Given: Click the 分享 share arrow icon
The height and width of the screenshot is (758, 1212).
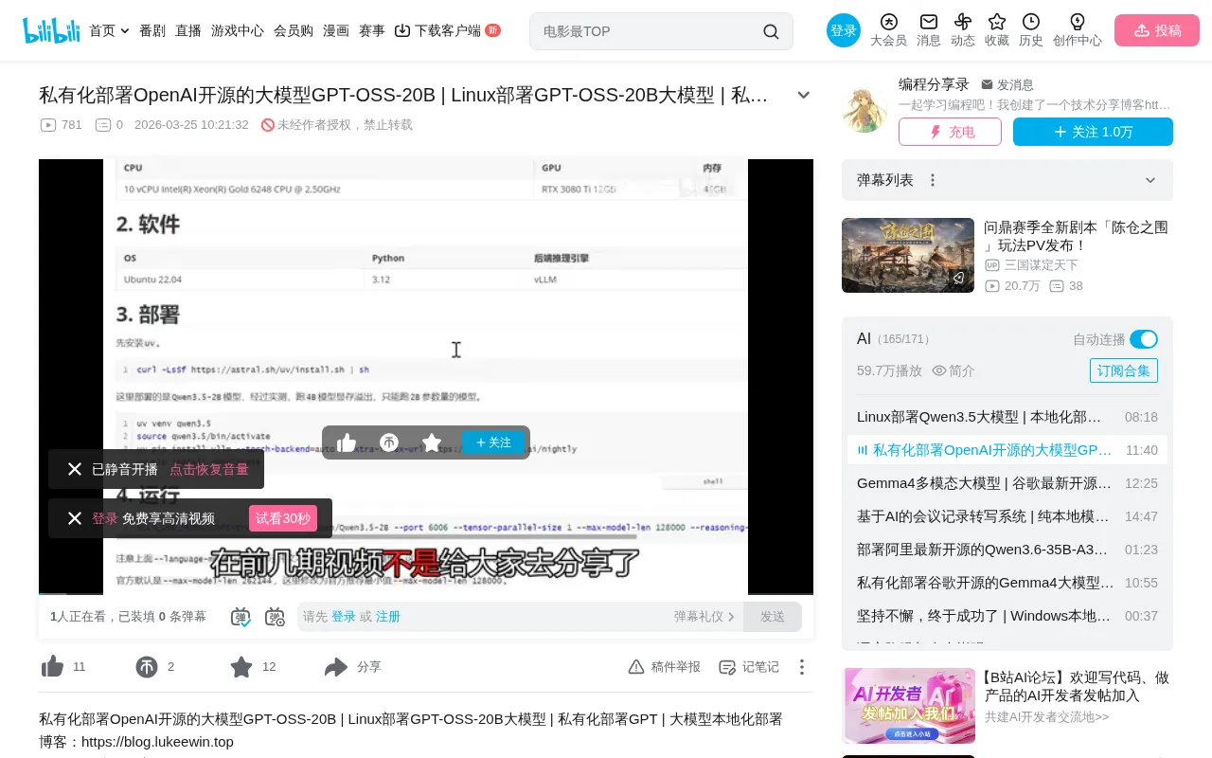Looking at the screenshot, I should pos(336,667).
